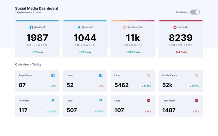Click the YouTube icon in Total Views card
This screenshot has width=218, height=136.
coord(197,101)
